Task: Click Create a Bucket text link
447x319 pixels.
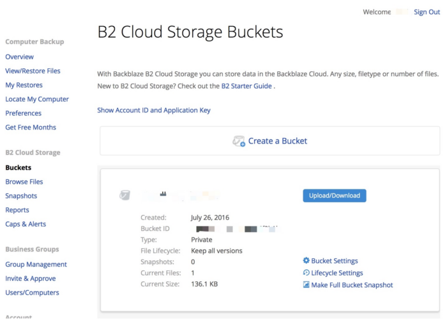Action: coord(278,141)
